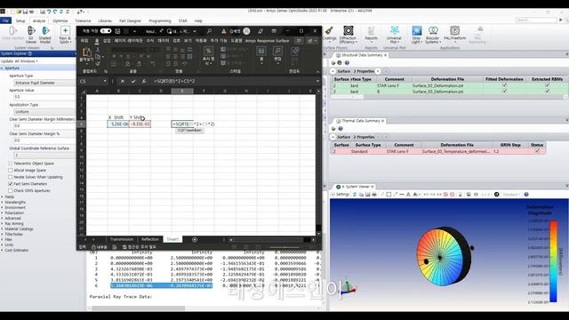Add a new sheet in Excel
This screenshot has width=569, height=320.
pos(195,239)
